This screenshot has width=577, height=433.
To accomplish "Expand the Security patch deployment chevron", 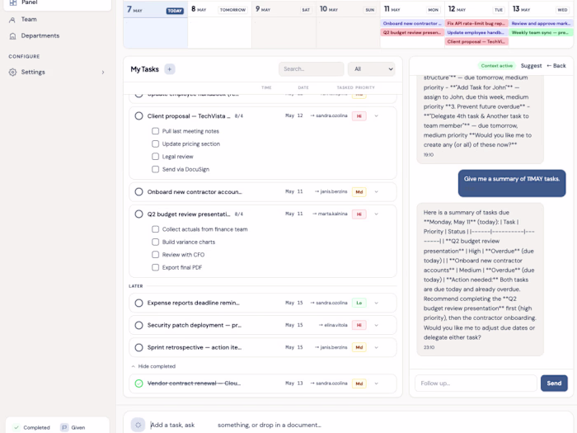I will (x=376, y=325).
